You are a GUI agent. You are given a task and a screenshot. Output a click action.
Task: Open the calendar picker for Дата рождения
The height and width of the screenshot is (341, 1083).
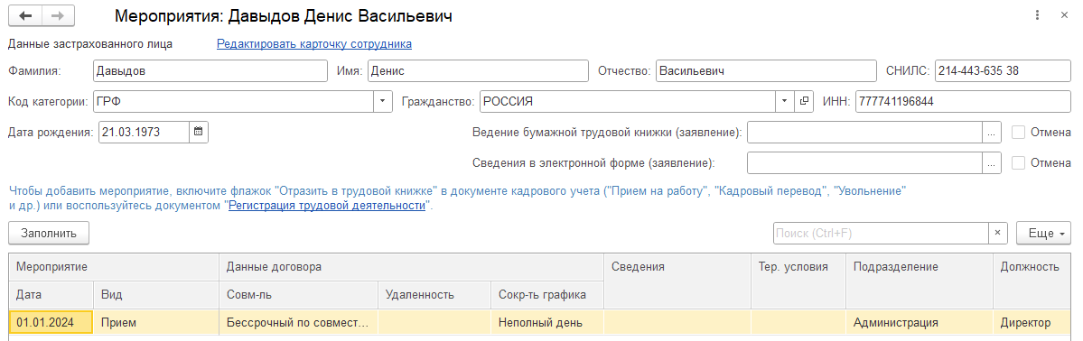pyautogui.click(x=198, y=132)
